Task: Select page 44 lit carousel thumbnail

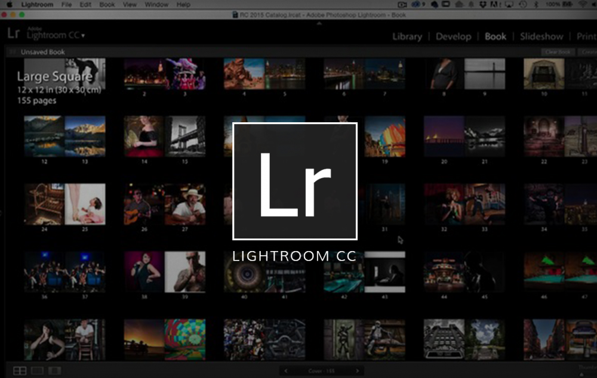Action: 444,272
